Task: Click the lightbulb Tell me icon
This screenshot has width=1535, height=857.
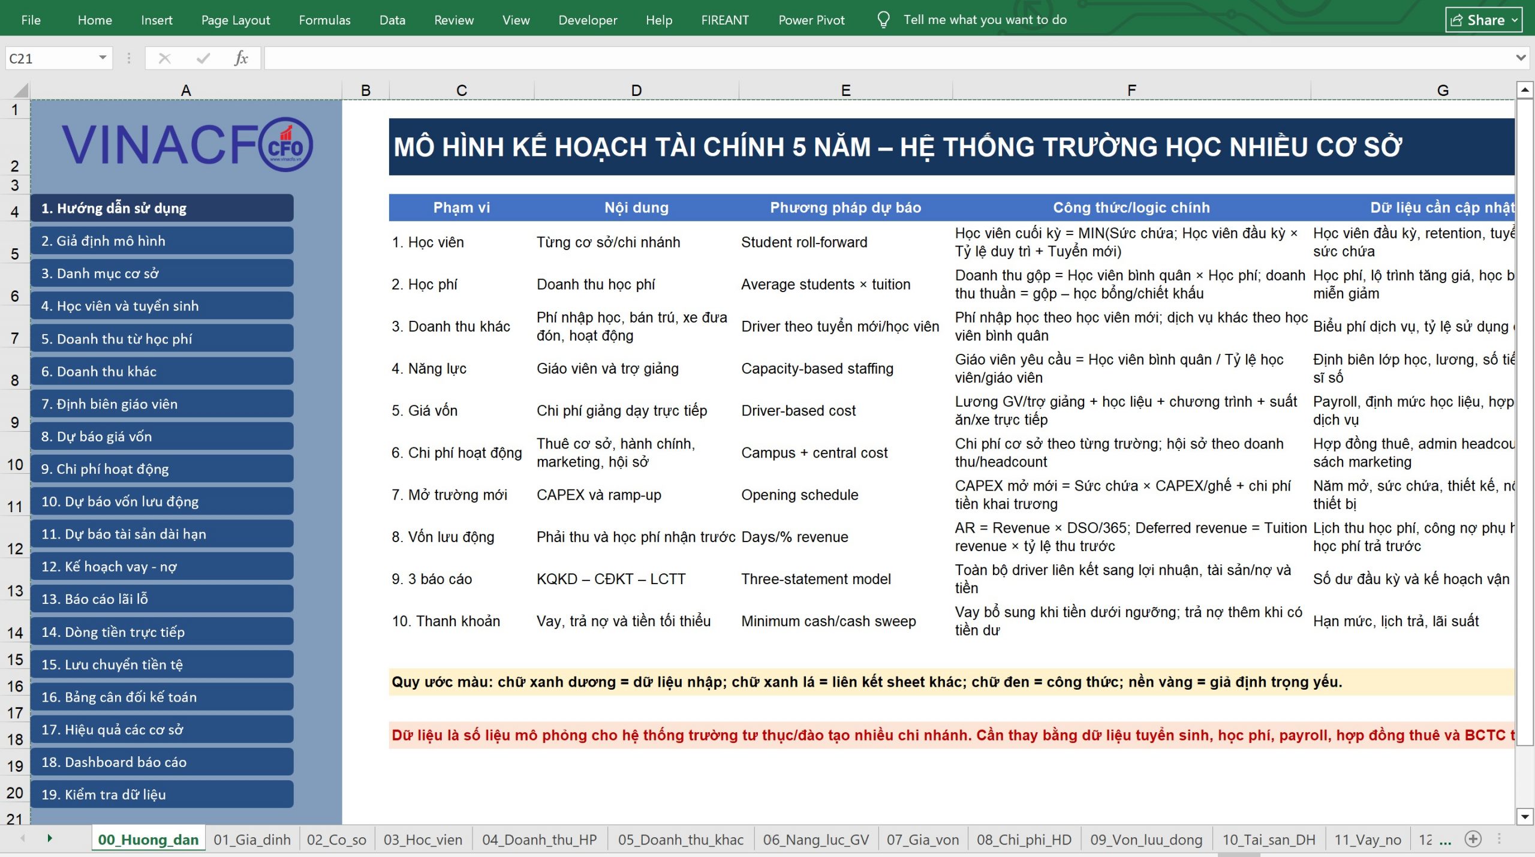Action: point(883,20)
